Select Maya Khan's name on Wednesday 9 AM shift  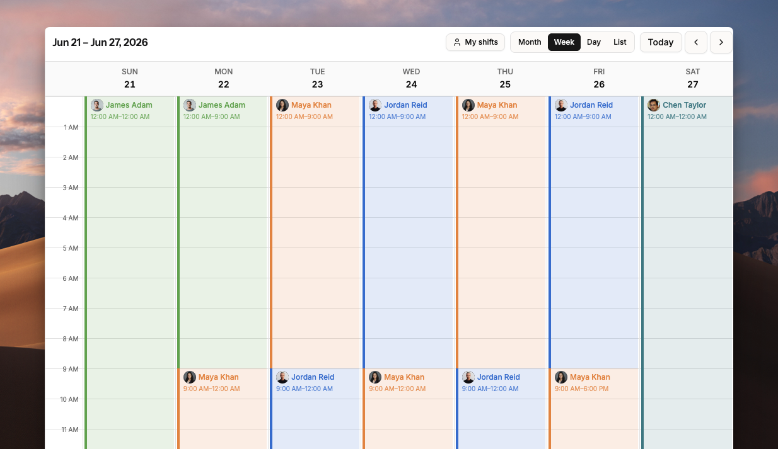404,377
